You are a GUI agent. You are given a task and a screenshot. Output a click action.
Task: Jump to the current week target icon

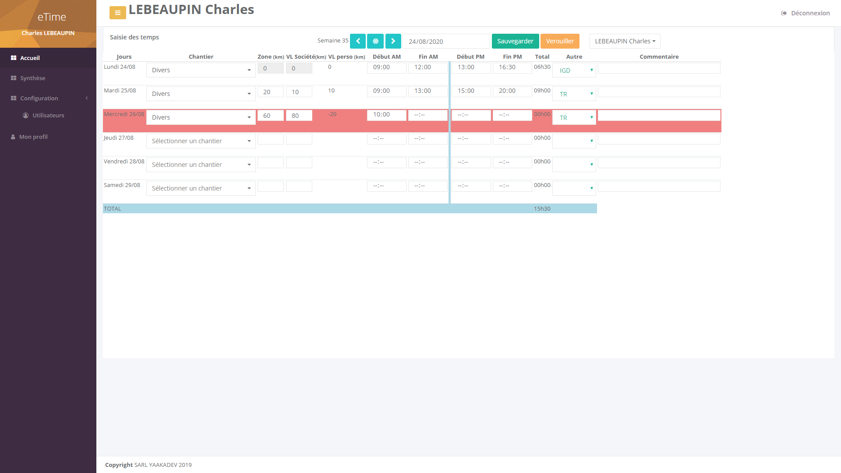tap(375, 41)
